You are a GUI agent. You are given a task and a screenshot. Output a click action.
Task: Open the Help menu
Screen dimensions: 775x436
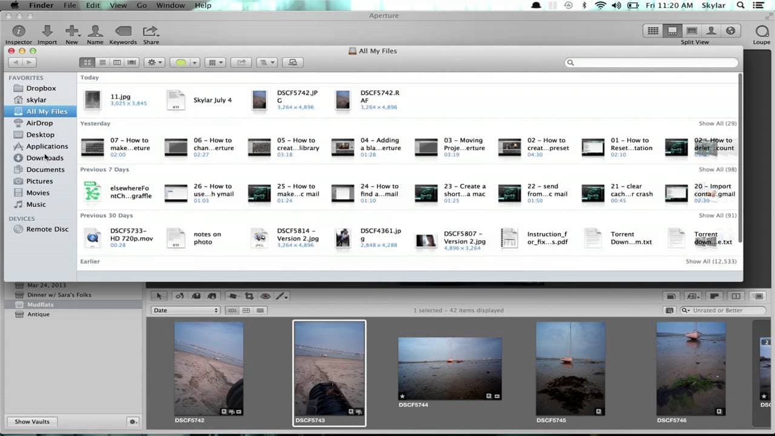[203, 5]
